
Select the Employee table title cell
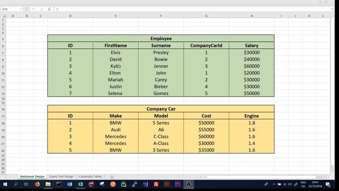click(161, 39)
